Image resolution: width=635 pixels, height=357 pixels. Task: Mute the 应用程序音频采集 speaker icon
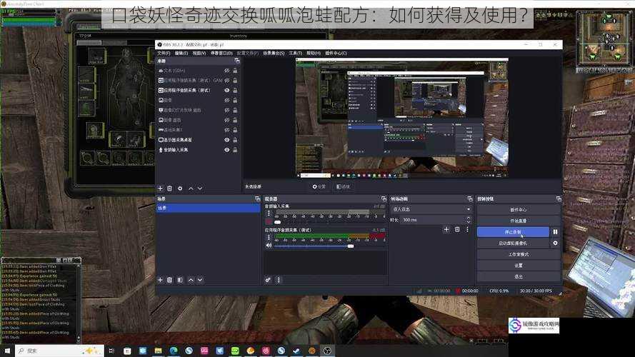point(269,246)
